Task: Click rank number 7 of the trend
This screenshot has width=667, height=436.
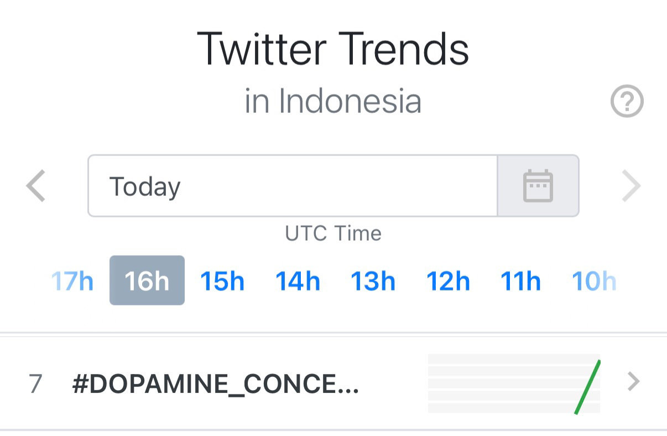Action: pos(35,384)
